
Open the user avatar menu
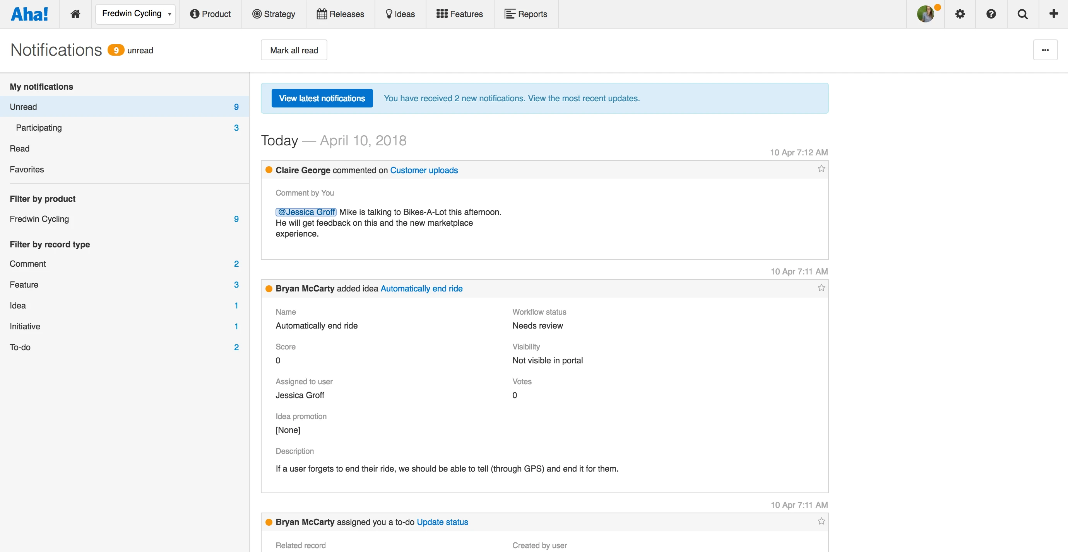[925, 14]
